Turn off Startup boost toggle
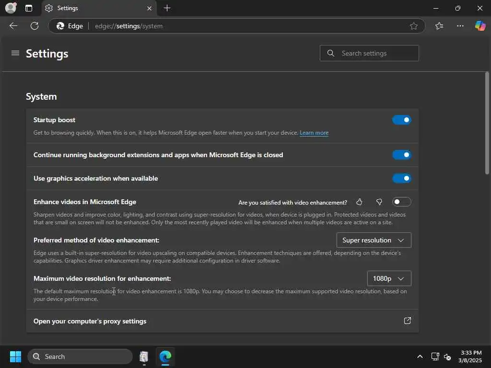This screenshot has width=491, height=368. coord(401,120)
